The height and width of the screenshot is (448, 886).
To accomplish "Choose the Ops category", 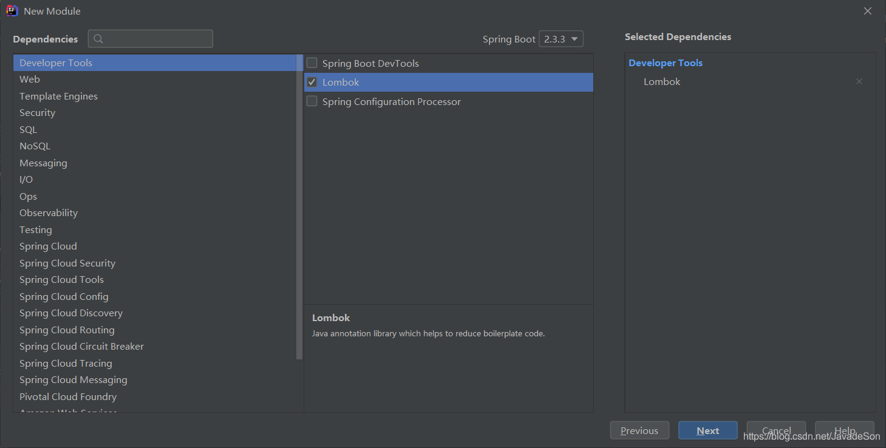I will tap(155, 196).
